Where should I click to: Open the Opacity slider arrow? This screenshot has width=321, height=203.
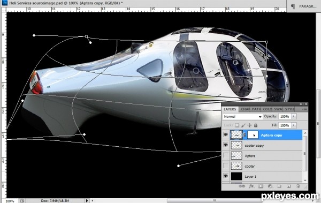click(294, 116)
